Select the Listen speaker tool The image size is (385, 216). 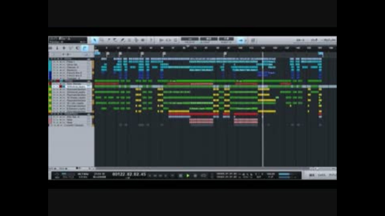tap(143, 40)
